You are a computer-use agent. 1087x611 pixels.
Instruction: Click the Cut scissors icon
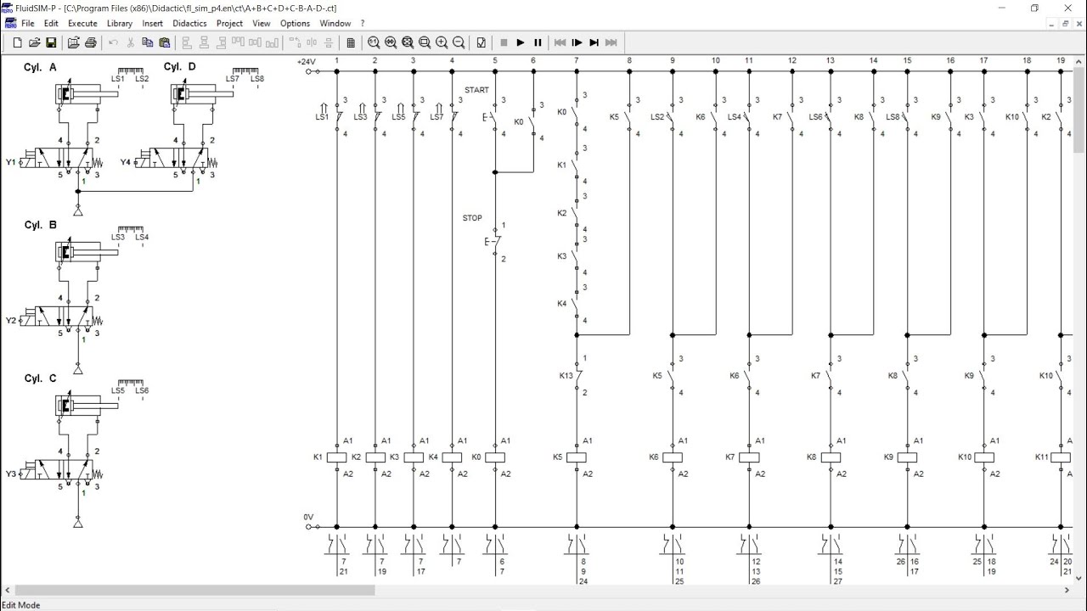131,42
